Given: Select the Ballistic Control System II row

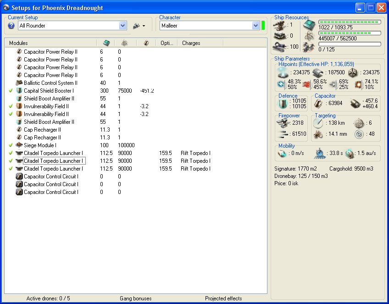Looking at the screenshot, I should (136, 83).
